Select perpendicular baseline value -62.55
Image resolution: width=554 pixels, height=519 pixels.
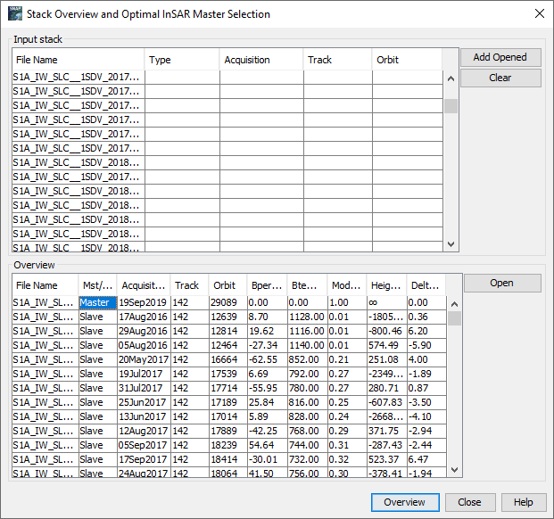[x=267, y=359]
